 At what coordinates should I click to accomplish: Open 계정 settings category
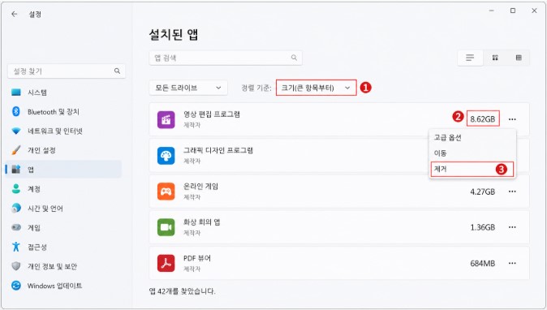[x=63, y=189]
